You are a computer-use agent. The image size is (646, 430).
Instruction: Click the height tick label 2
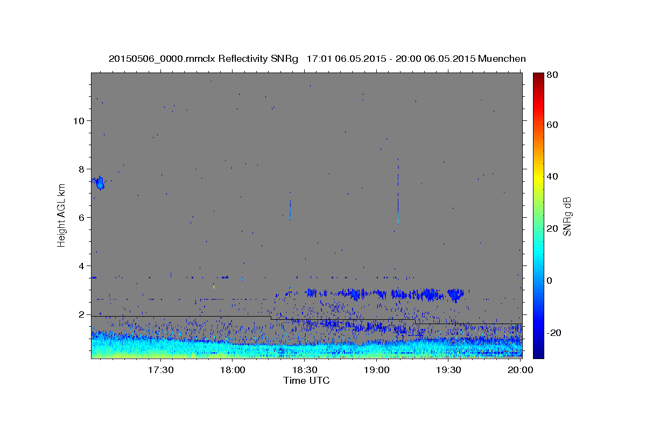pyautogui.click(x=82, y=314)
